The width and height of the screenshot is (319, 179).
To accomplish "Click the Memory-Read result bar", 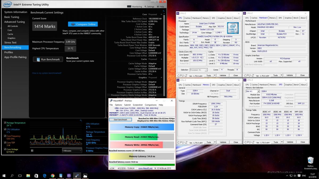I will click(142, 137).
